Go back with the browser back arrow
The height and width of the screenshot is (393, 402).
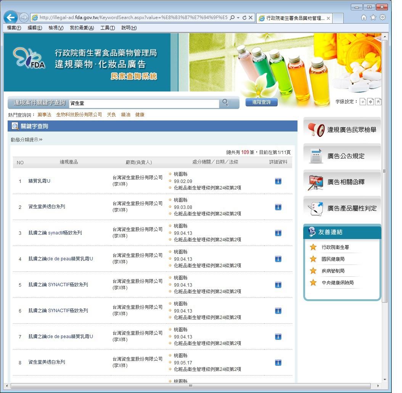[x=11, y=18]
